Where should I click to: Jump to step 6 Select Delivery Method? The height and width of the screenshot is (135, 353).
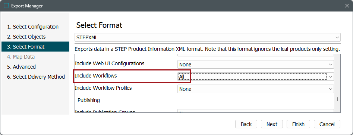36,77
